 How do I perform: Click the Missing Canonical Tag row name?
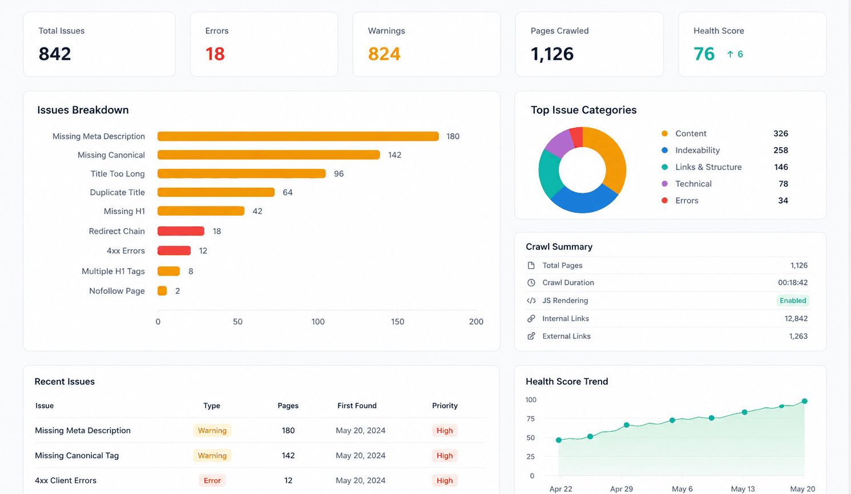77,456
